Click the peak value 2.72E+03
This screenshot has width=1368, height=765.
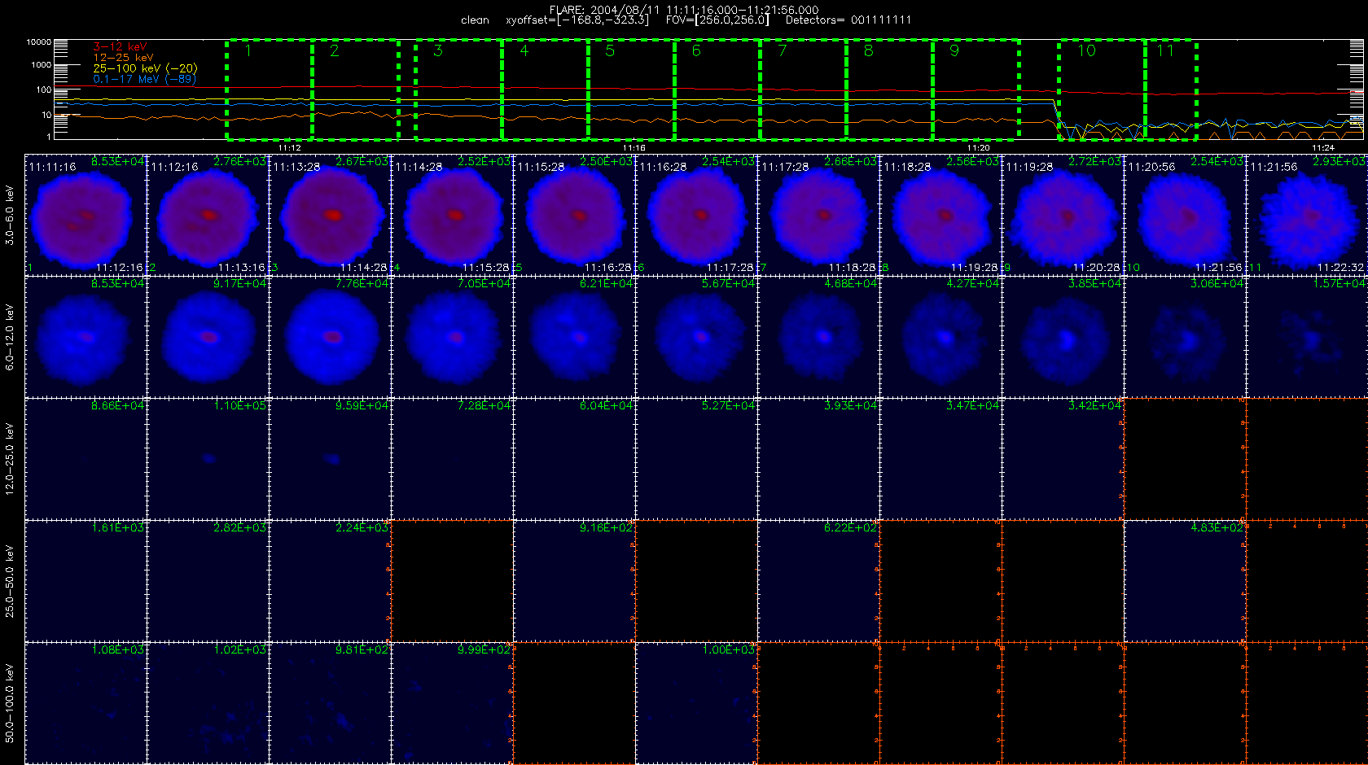click(1094, 161)
